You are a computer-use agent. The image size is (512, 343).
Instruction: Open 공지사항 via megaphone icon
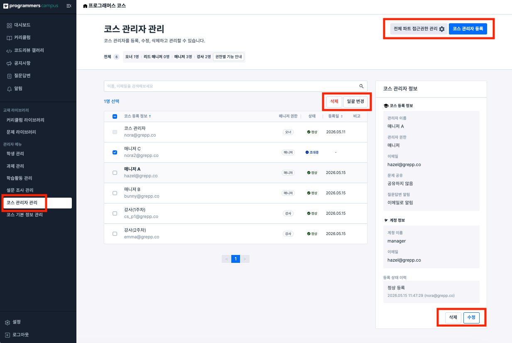9,64
